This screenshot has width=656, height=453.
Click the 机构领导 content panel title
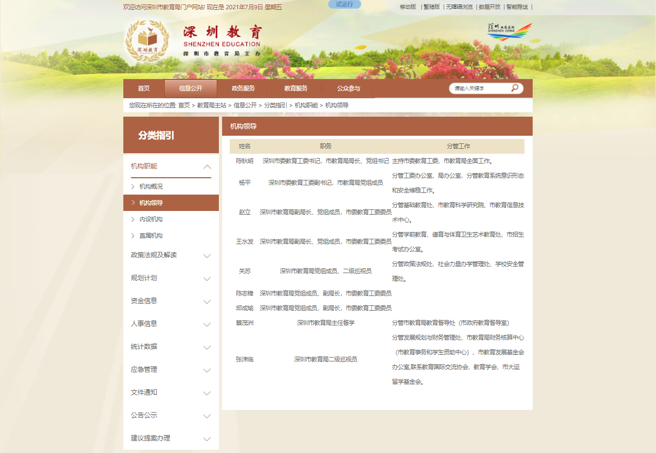[243, 126]
